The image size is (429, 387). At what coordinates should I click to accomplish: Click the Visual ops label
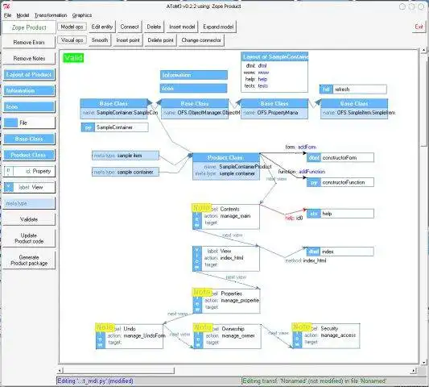[x=72, y=40]
